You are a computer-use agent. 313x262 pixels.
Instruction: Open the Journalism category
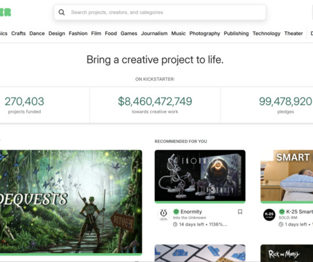coord(154,33)
